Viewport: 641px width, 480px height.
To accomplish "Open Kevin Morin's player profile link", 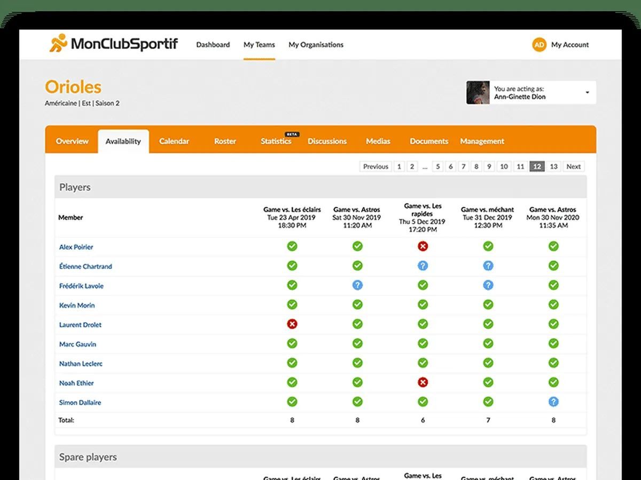I will tap(77, 305).
